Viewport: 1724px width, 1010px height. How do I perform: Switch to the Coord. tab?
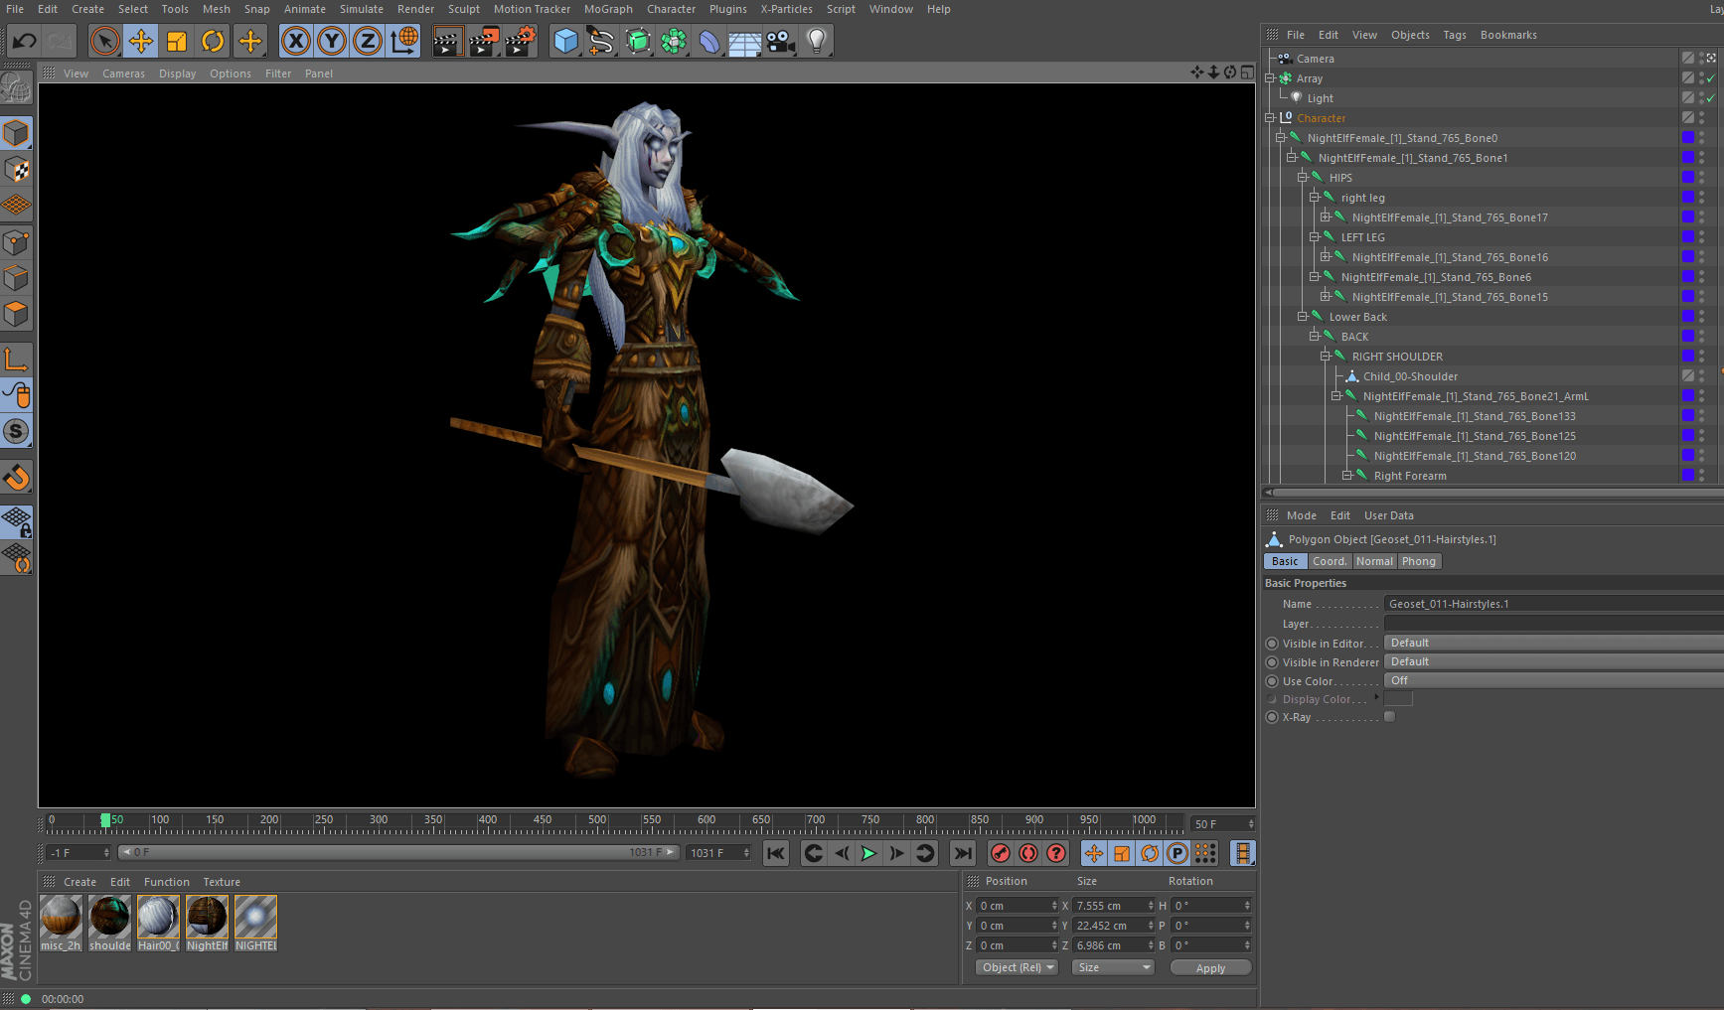coord(1329,561)
